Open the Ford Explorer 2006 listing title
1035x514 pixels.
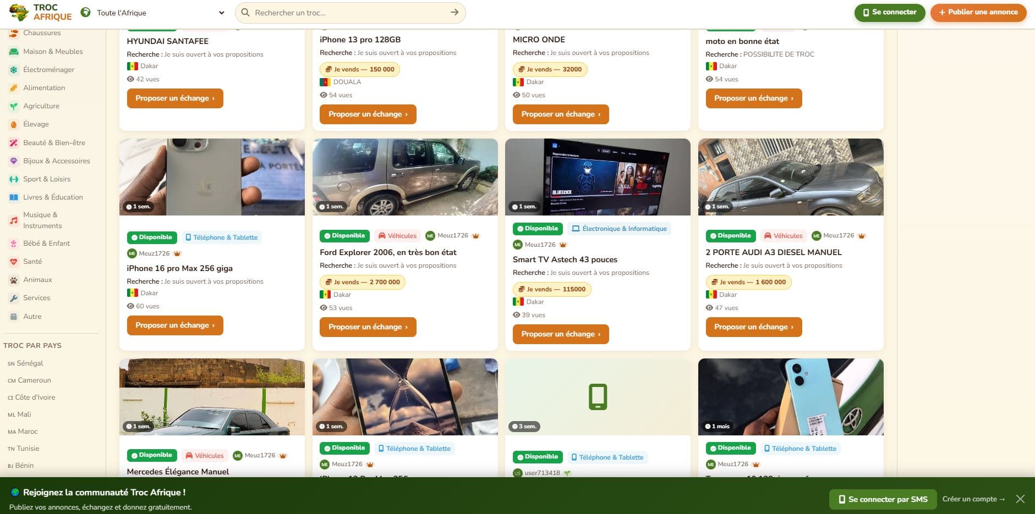pyautogui.click(x=388, y=252)
